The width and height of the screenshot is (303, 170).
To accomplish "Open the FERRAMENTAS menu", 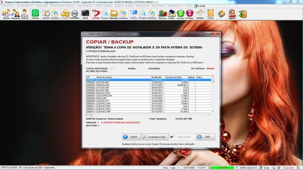I will point(175,6).
